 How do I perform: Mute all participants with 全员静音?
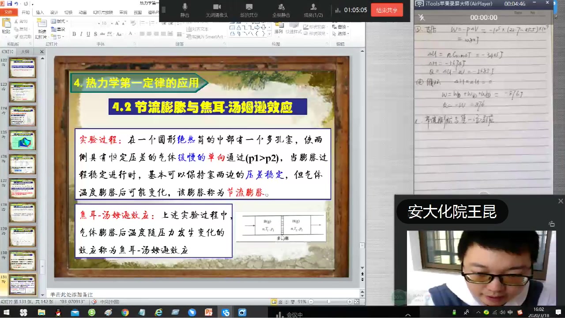pyautogui.click(x=281, y=10)
